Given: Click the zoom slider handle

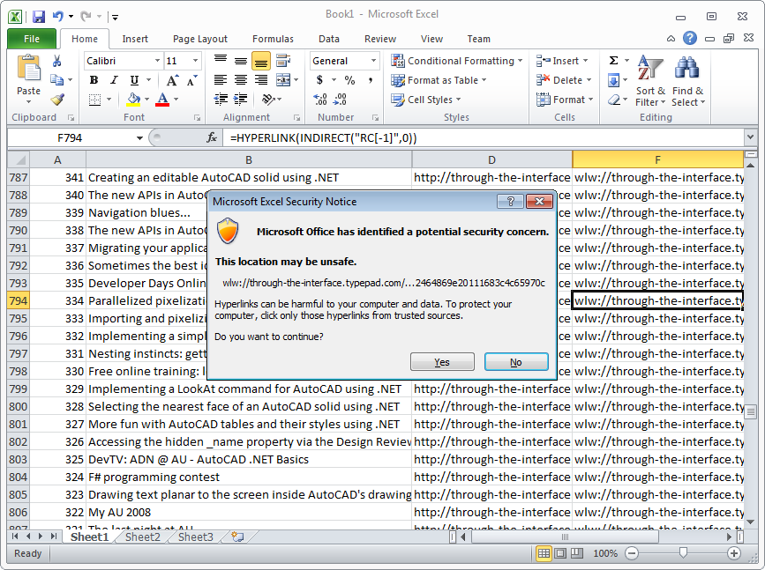Looking at the screenshot, I should [x=683, y=553].
